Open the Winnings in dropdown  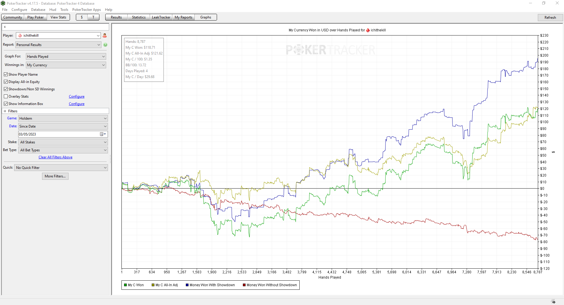point(66,65)
